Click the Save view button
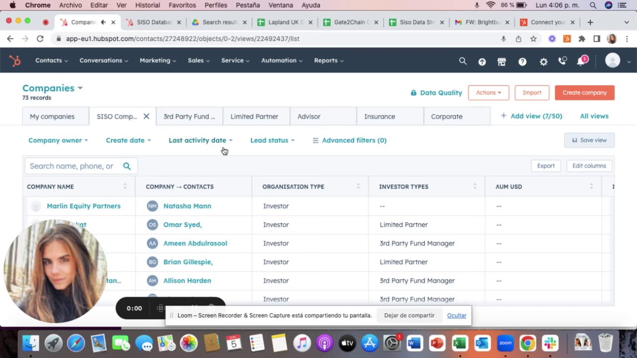The width and height of the screenshot is (637, 358). coord(589,140)
